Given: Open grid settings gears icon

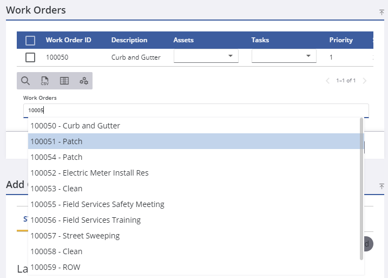Looking at the screenshot, I should (x=83, y=81).
